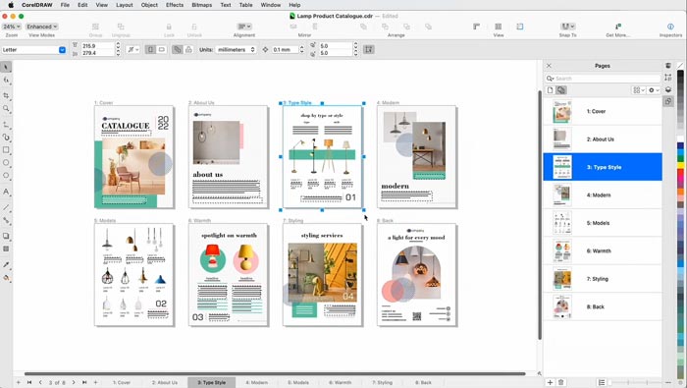Click the trash icon in Pages panel
The width and height of the screenshot is (687, 388).
[x=560, y=382]
